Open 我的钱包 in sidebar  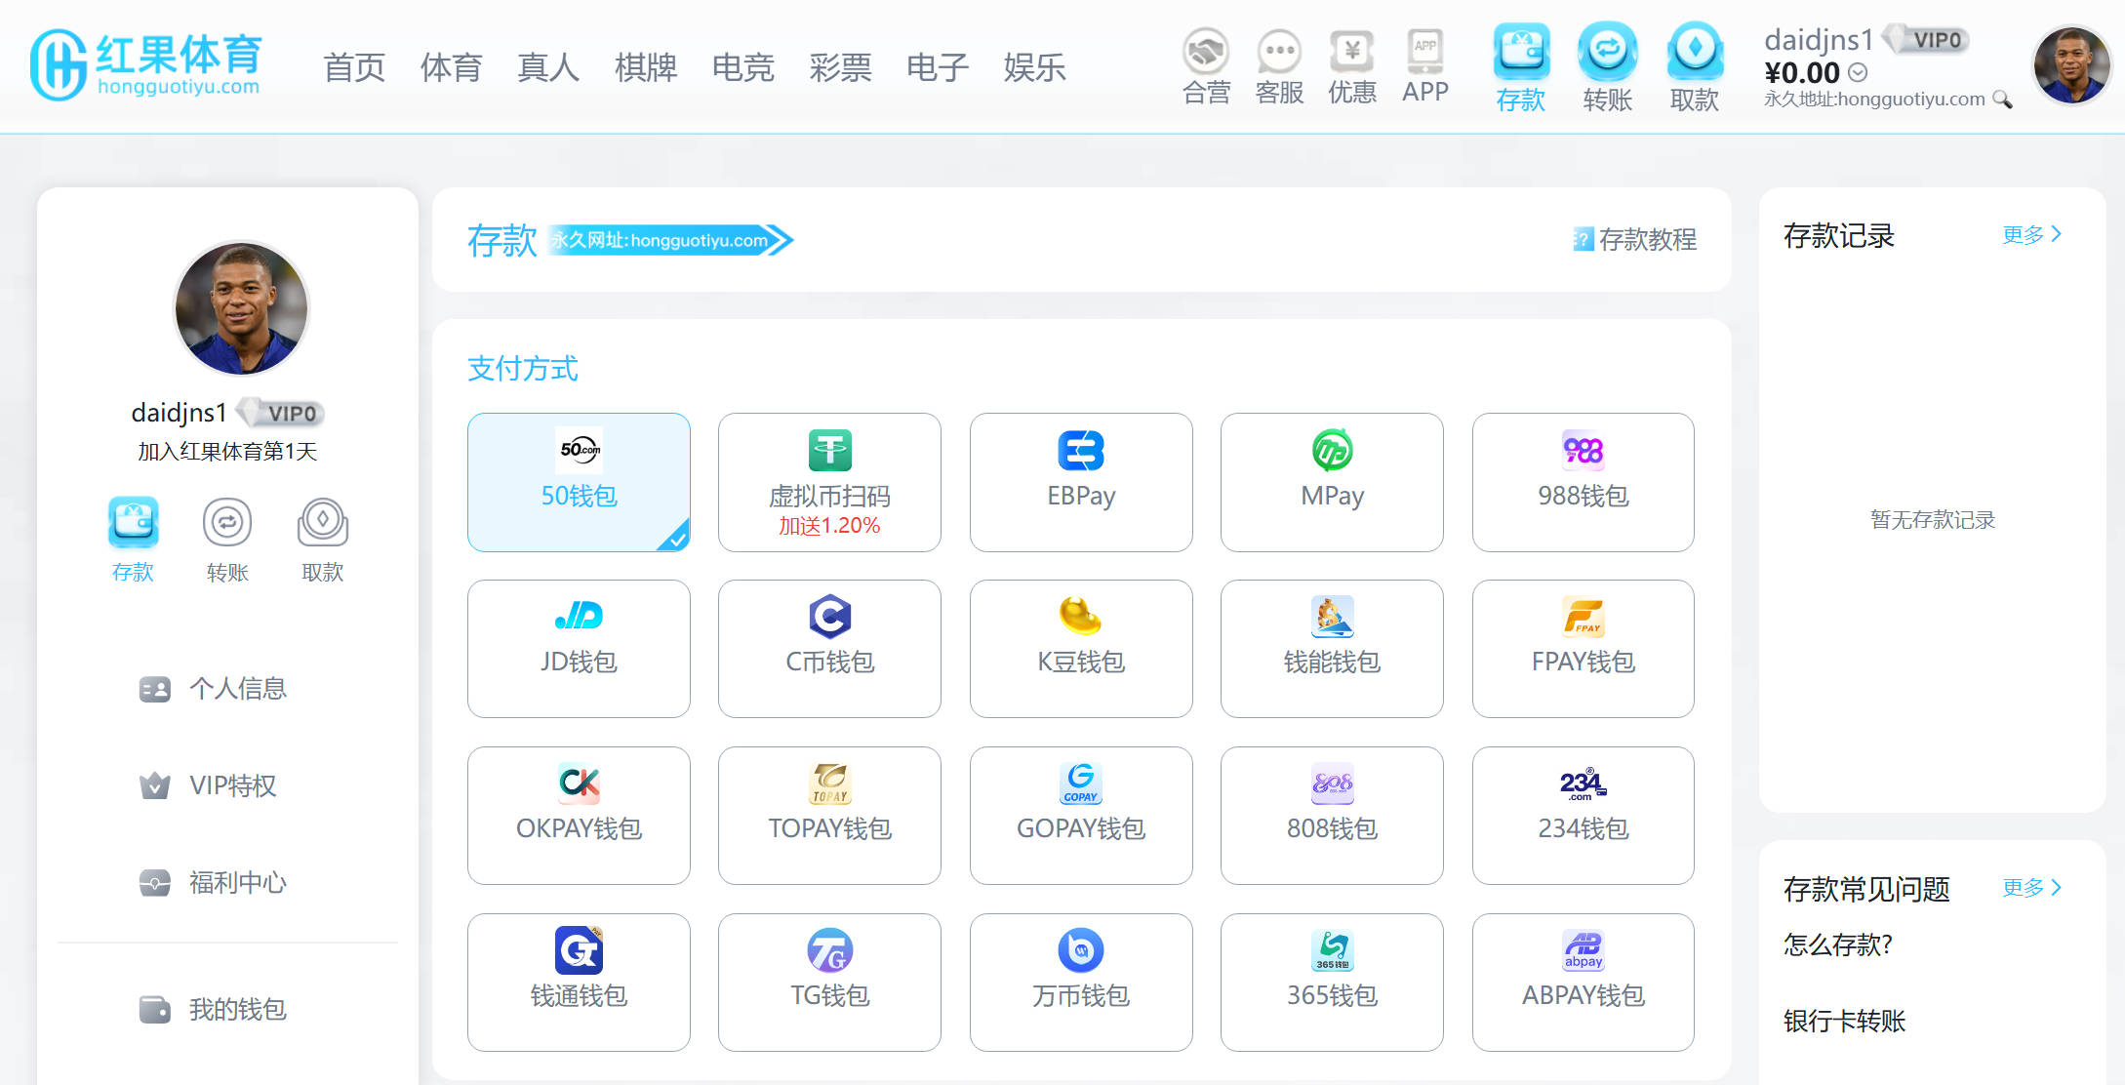(x=213, y=1009)
